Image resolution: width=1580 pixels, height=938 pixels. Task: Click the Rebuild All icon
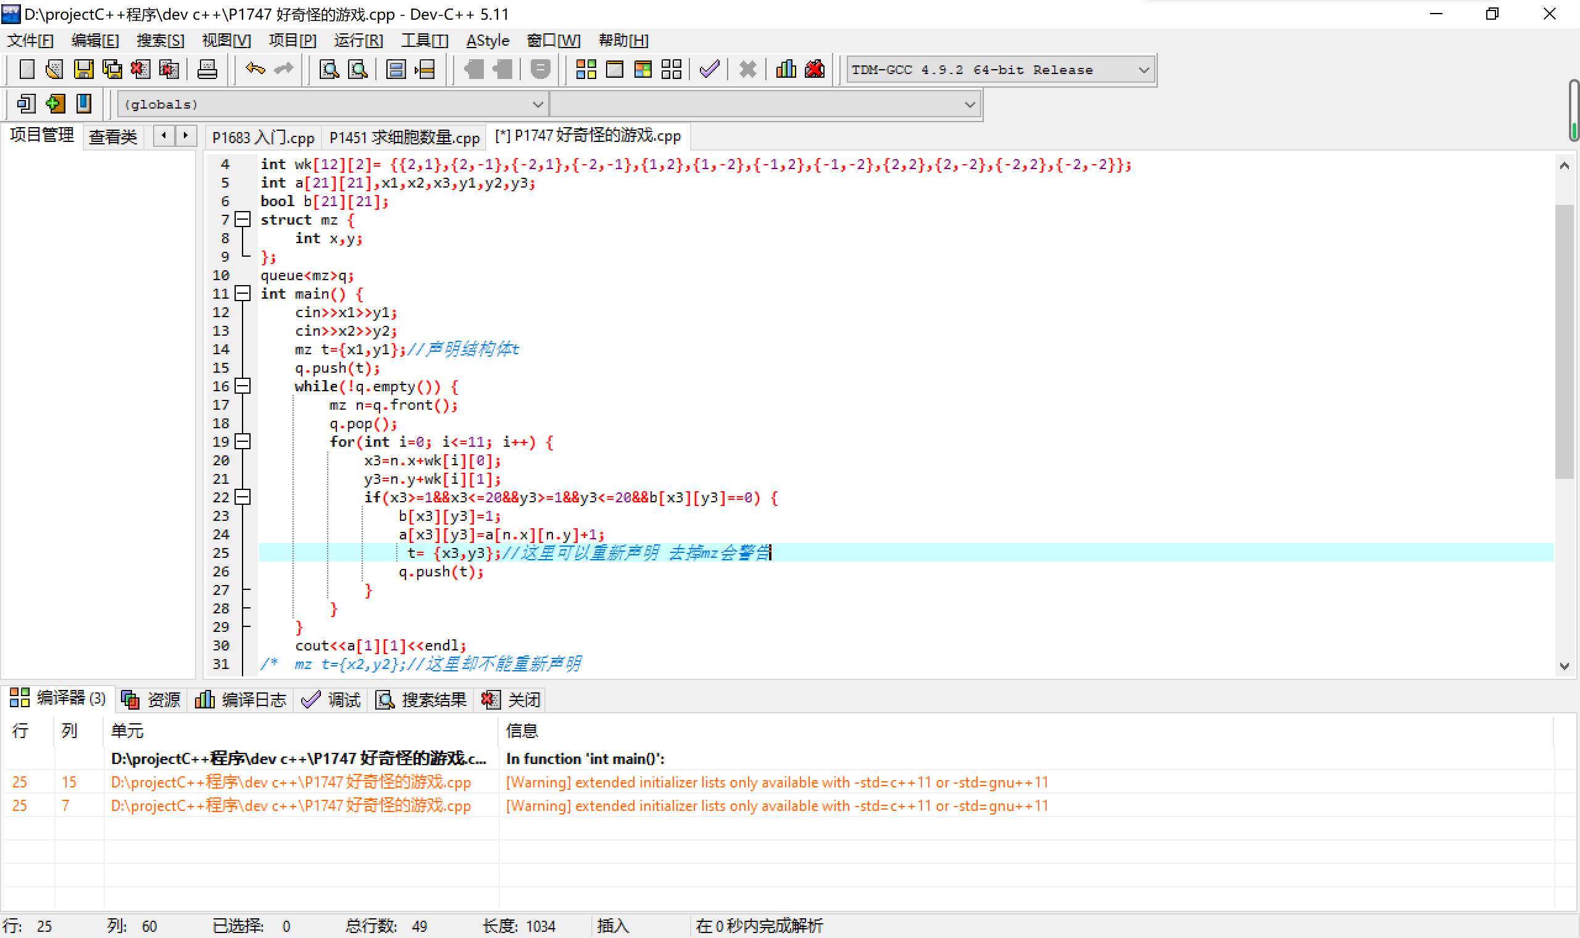671,69
